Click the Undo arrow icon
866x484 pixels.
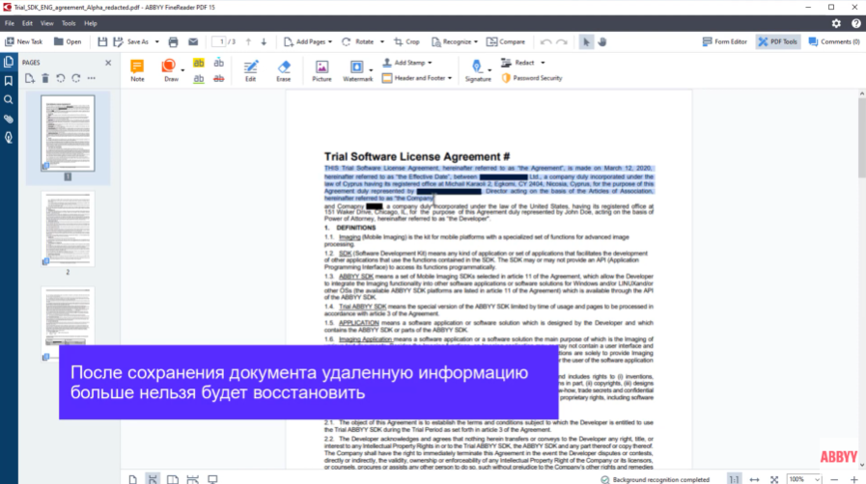pos(545,41)
